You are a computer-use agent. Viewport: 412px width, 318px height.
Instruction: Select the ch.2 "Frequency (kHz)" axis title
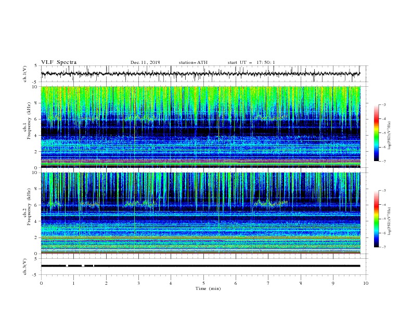pyautogui.click(x=29, y=207)
